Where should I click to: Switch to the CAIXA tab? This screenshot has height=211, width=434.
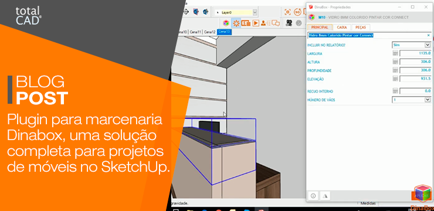[342, 28]
